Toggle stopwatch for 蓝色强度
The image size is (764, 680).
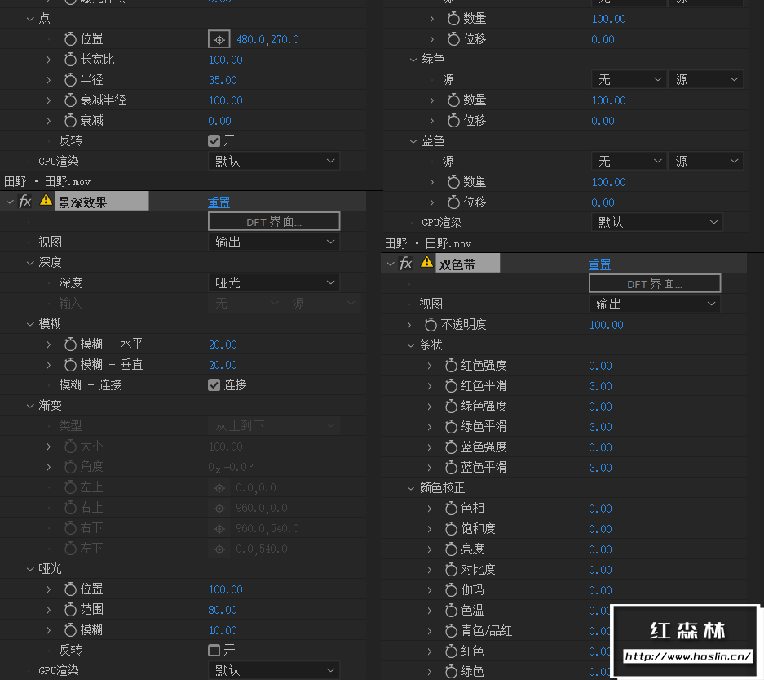coord(451,448)
